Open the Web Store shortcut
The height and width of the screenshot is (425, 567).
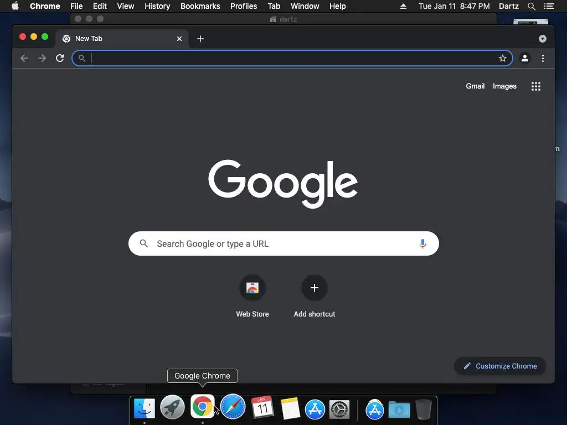(x=252, y=288)
